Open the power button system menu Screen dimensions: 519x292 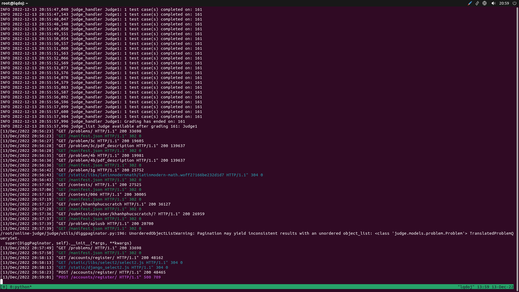[515, 3]
